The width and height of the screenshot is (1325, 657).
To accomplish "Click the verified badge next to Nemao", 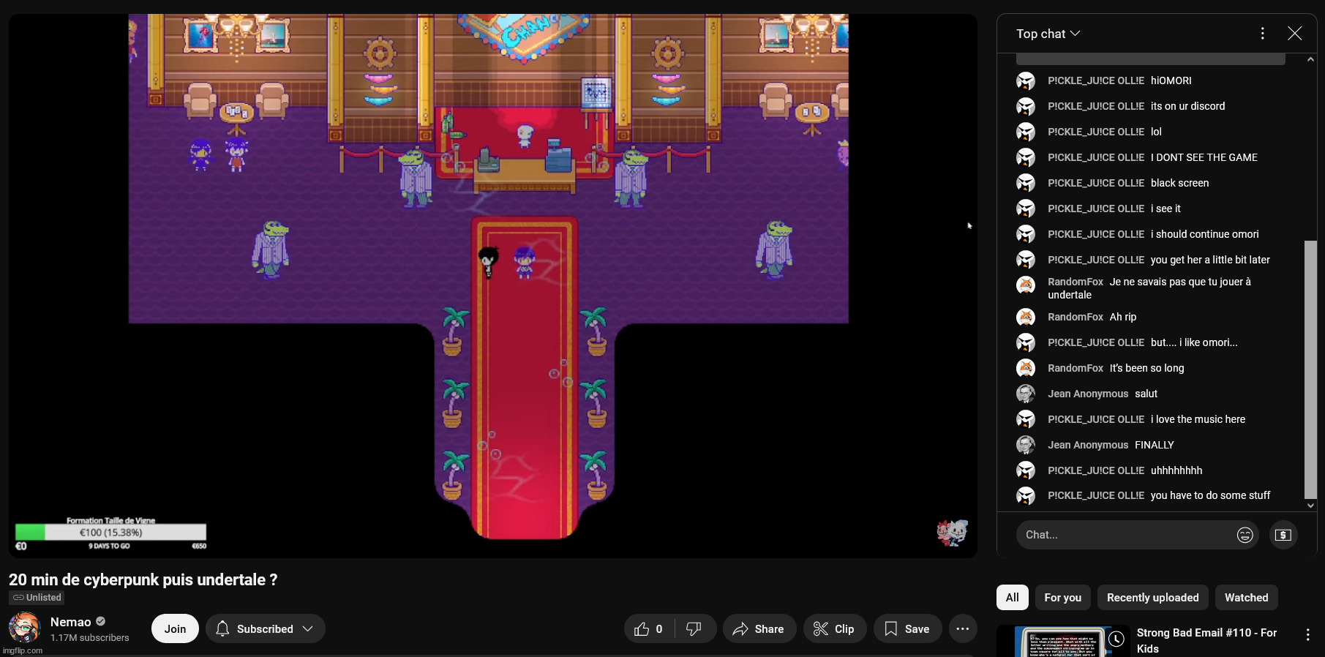I will (101, 621).
